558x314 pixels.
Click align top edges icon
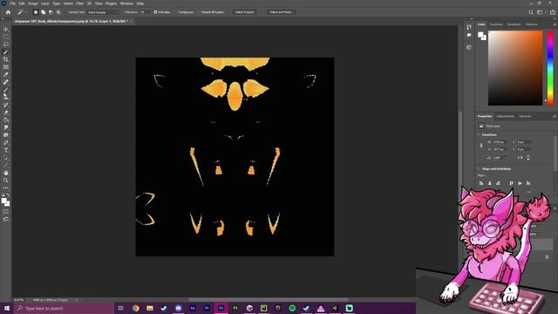(x=512, y=183)
